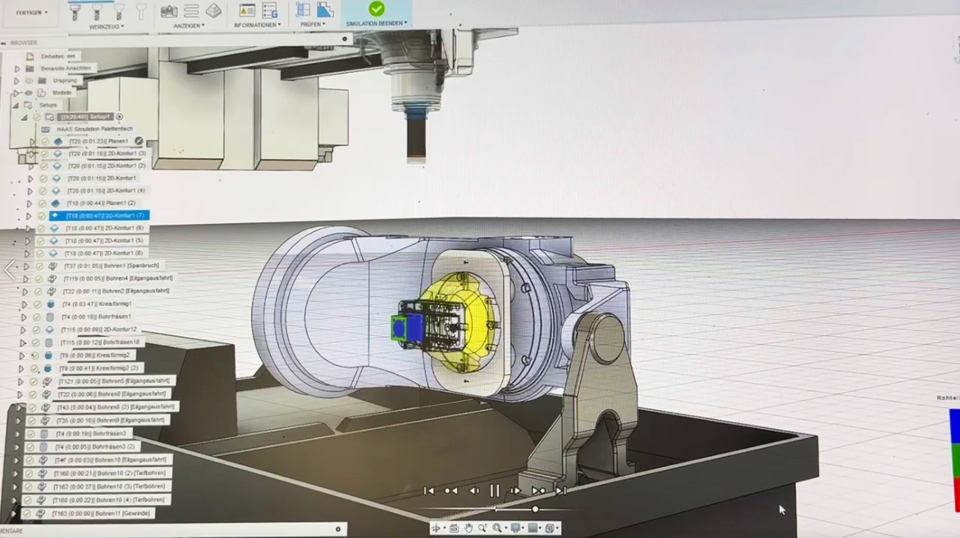Pause the simulation with the pause control
Image resolution: width=960 pixels, height=538 pixels.
(494, 490)
